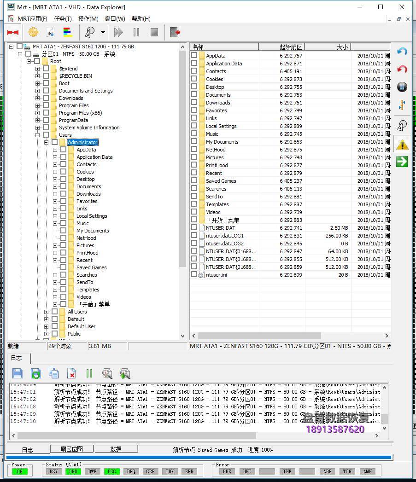Tick the Public folder checkbox in tree
The height and width of the screenshot is (482, 416).
55,333
